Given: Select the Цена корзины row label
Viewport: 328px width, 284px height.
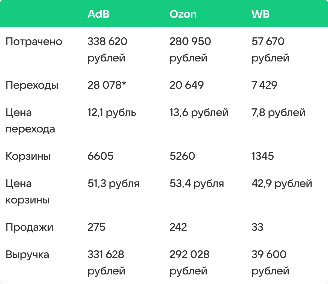Looking at the screenshot, I should coord(28,191).
